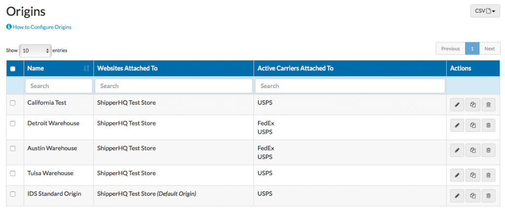Click pencil icon for Austin Warehouse
Viewport: 505px width, 212px height.
tap(457, 151)
